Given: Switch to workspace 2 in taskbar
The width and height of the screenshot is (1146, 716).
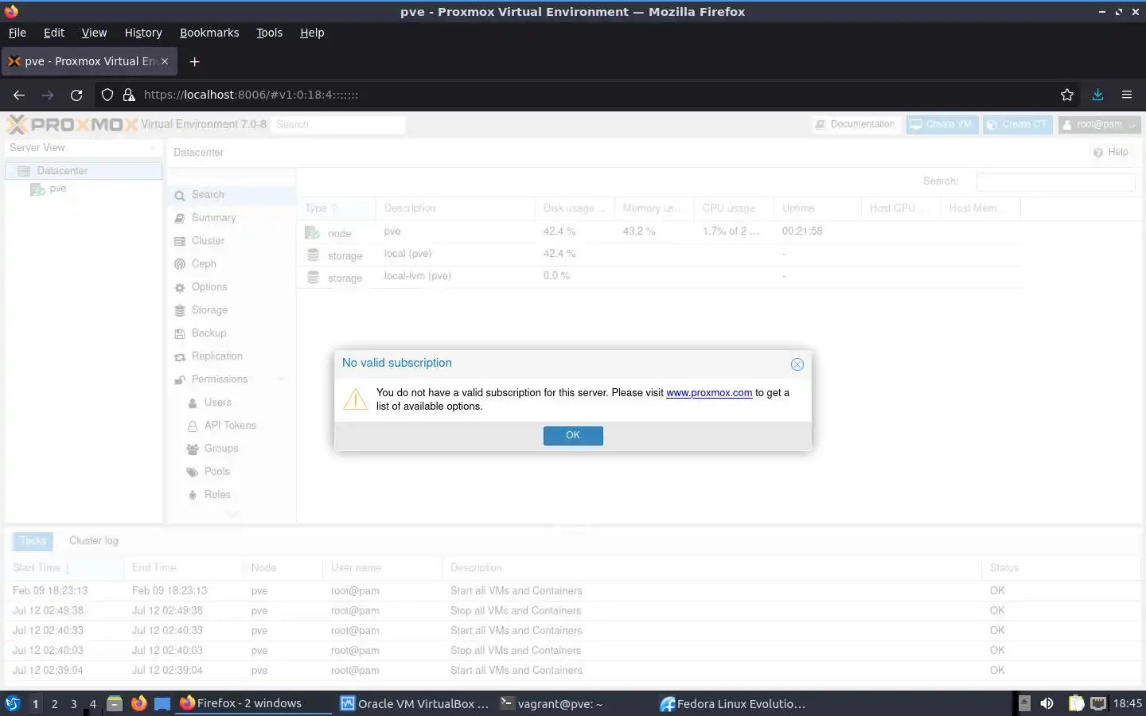Looking at the screenshot, I should click(x=54, y=703).
